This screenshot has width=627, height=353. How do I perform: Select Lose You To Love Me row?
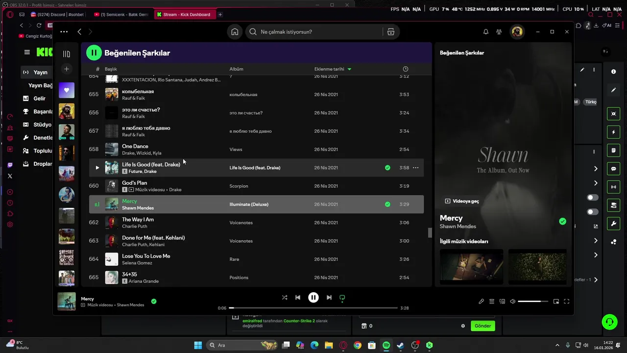coord(256,259)
